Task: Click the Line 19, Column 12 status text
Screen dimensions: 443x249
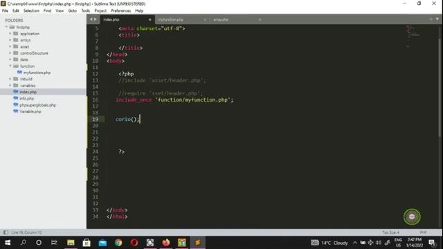Action: [26, 232]
